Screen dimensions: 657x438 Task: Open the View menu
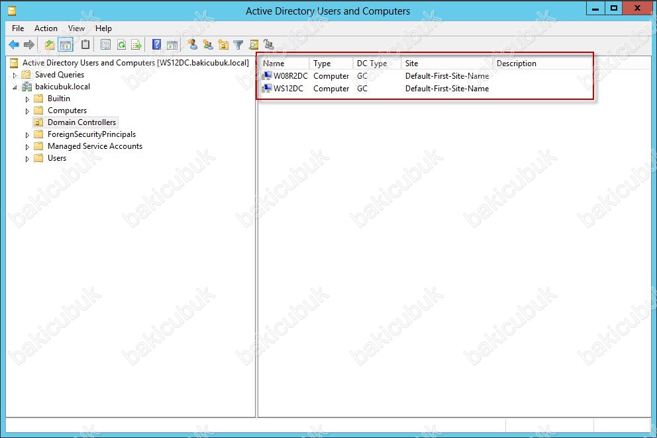click(x=76, y=28)
